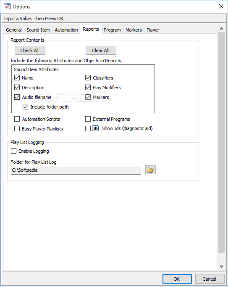
Task: Enable Show Ids diagnostic aid checkbox
Action: tap(88, 129)
